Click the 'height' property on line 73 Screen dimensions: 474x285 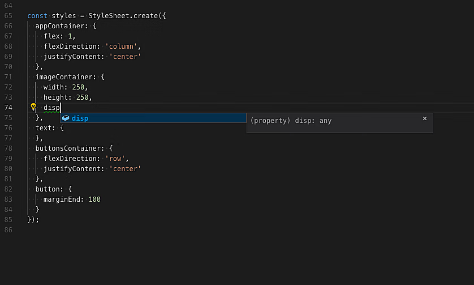[x=57, y=97]
